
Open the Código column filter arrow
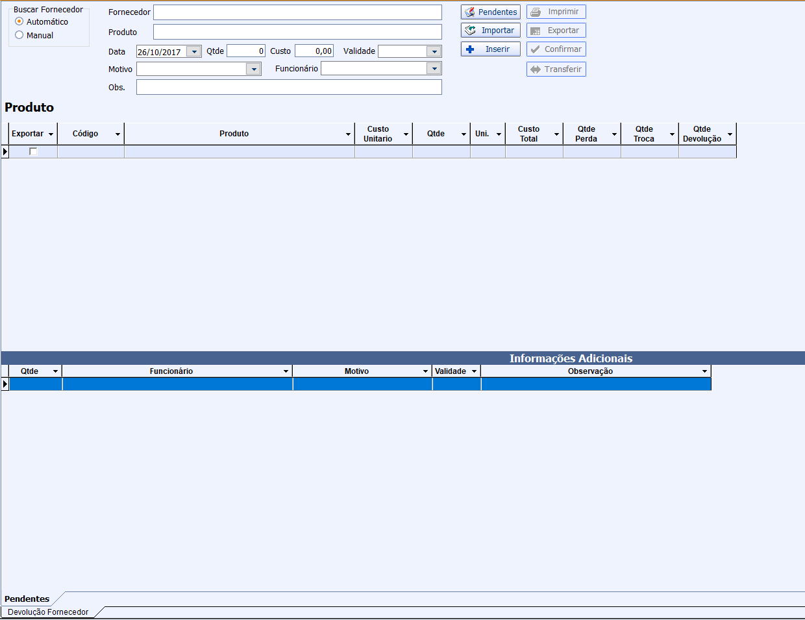coord(118,134)
